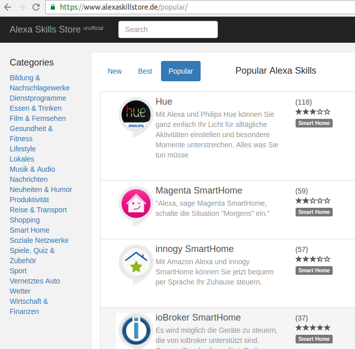Screen dimensions: 355x349
Task: Open the Sport category
Action: click(x=18, y=271)
